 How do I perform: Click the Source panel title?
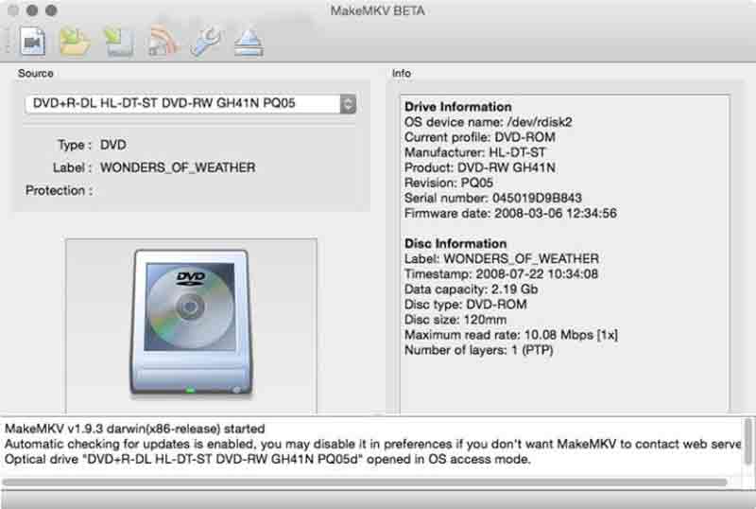coord(35,74)
